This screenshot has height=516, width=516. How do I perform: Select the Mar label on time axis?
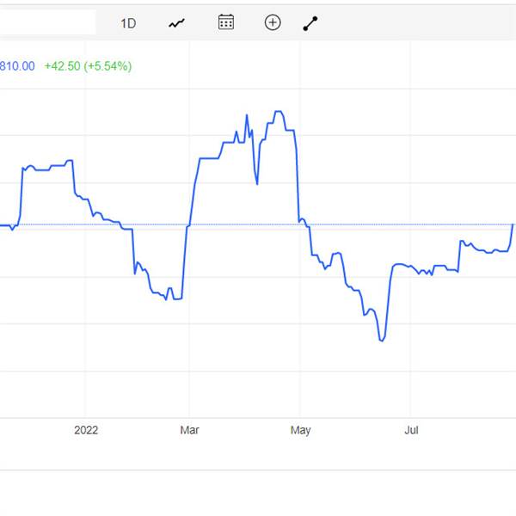tap(189, 430)
